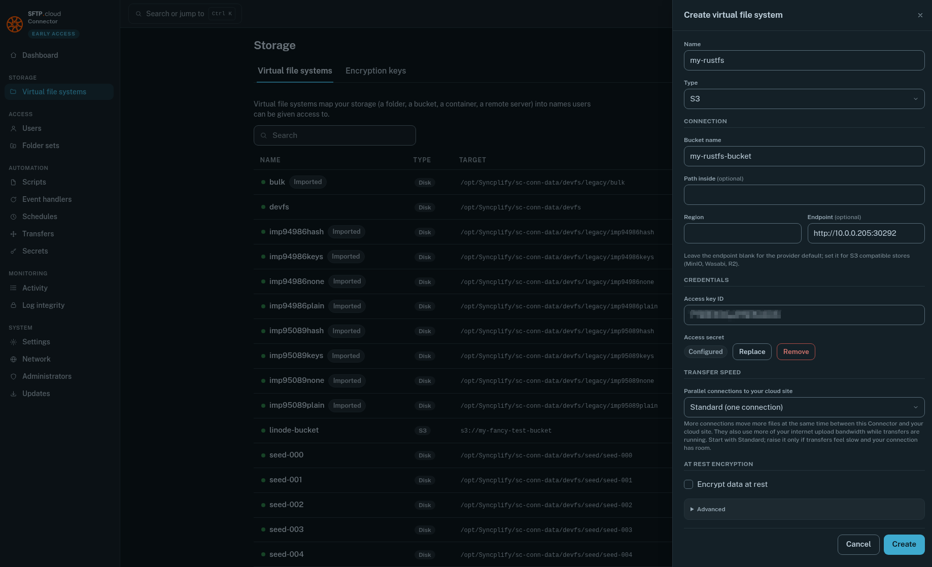Switch to Virtual file systems tab
The image size is (932, 567).
click(295, 71)
